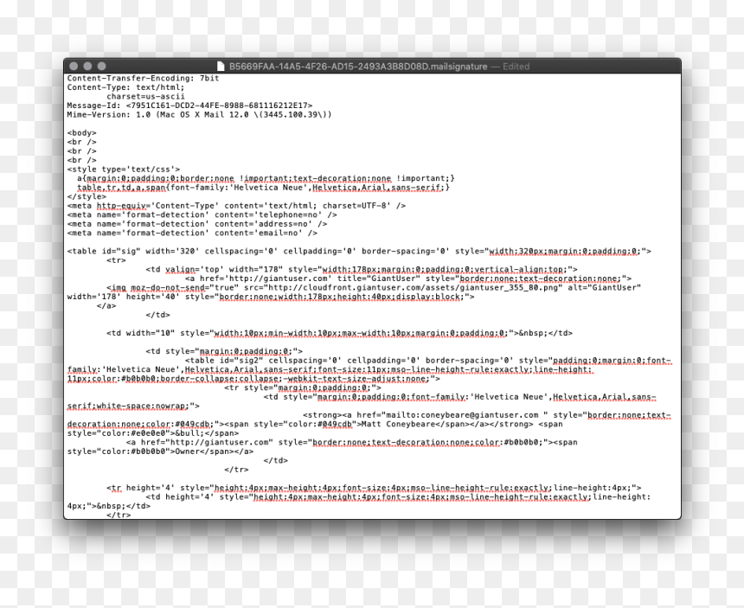Click the tr height='4' line
This screenshot has height=608, width=744.
click(374, 488)
